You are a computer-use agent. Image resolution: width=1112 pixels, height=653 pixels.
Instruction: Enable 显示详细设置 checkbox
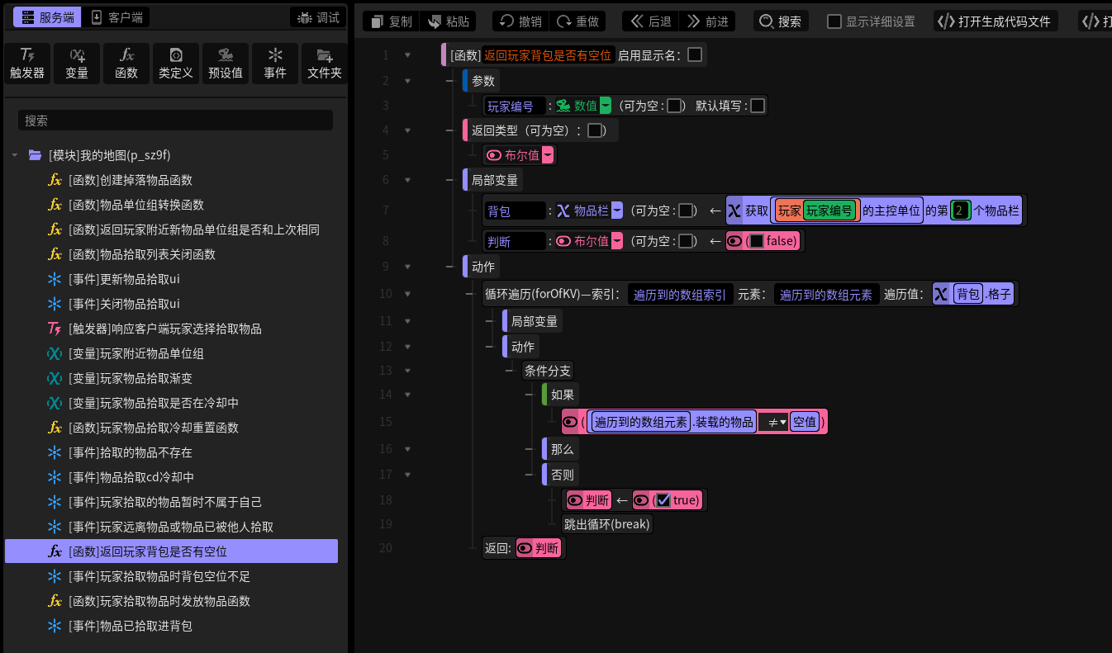click(x=834, y=21)
